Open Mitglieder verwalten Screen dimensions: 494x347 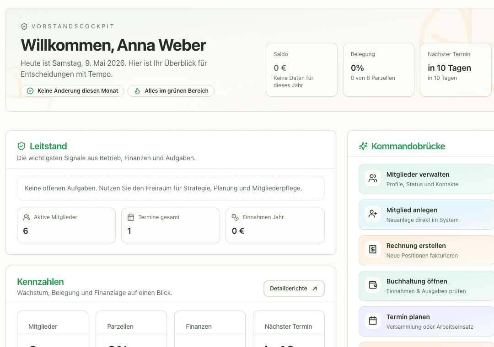pyautogui.click(x=426, y=179)
